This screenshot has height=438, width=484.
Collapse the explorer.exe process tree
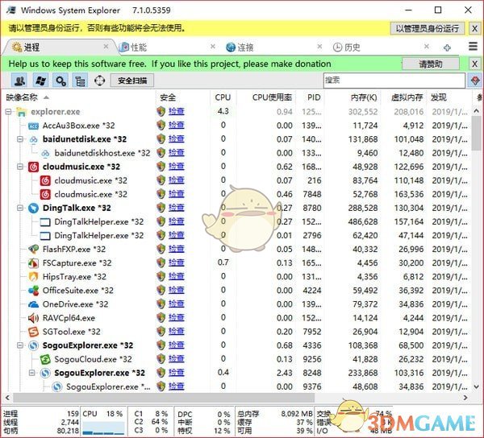tap(8, 111)
